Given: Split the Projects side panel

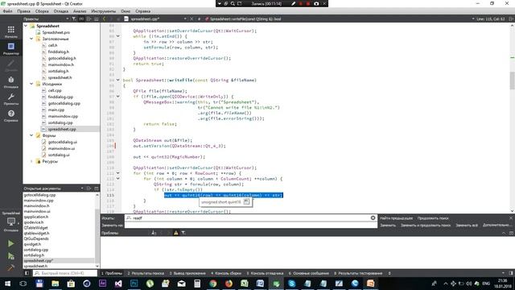Looking at the screenshot, I should tap(89, 19).
